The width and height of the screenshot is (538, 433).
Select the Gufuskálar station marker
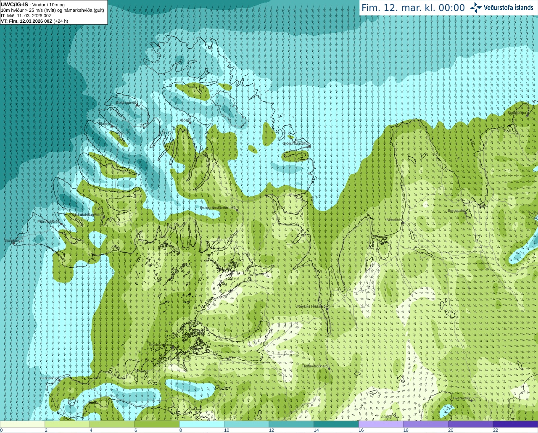(59, 380)
